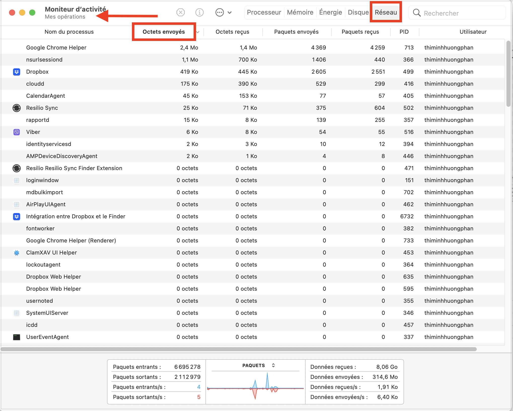513x411 pixels.
Task: Click the stop process (X) toolbar icon
Action: coord(180,12)
